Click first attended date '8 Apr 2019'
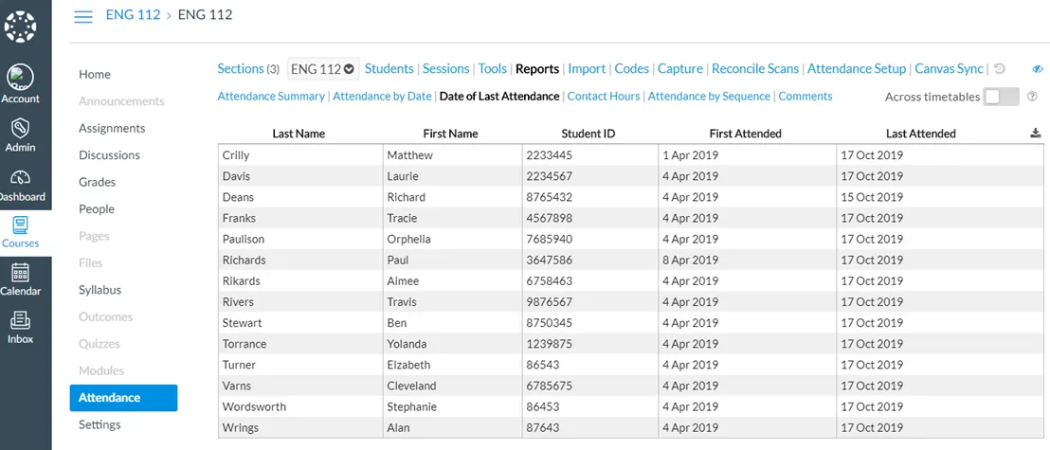The width and height of the screenshot is (1050, 450). point(691,260)
